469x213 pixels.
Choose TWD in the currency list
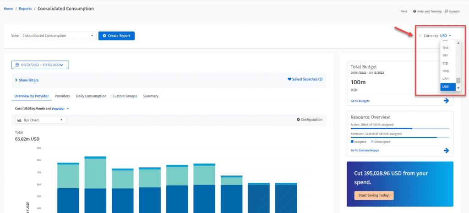(446, 71)
